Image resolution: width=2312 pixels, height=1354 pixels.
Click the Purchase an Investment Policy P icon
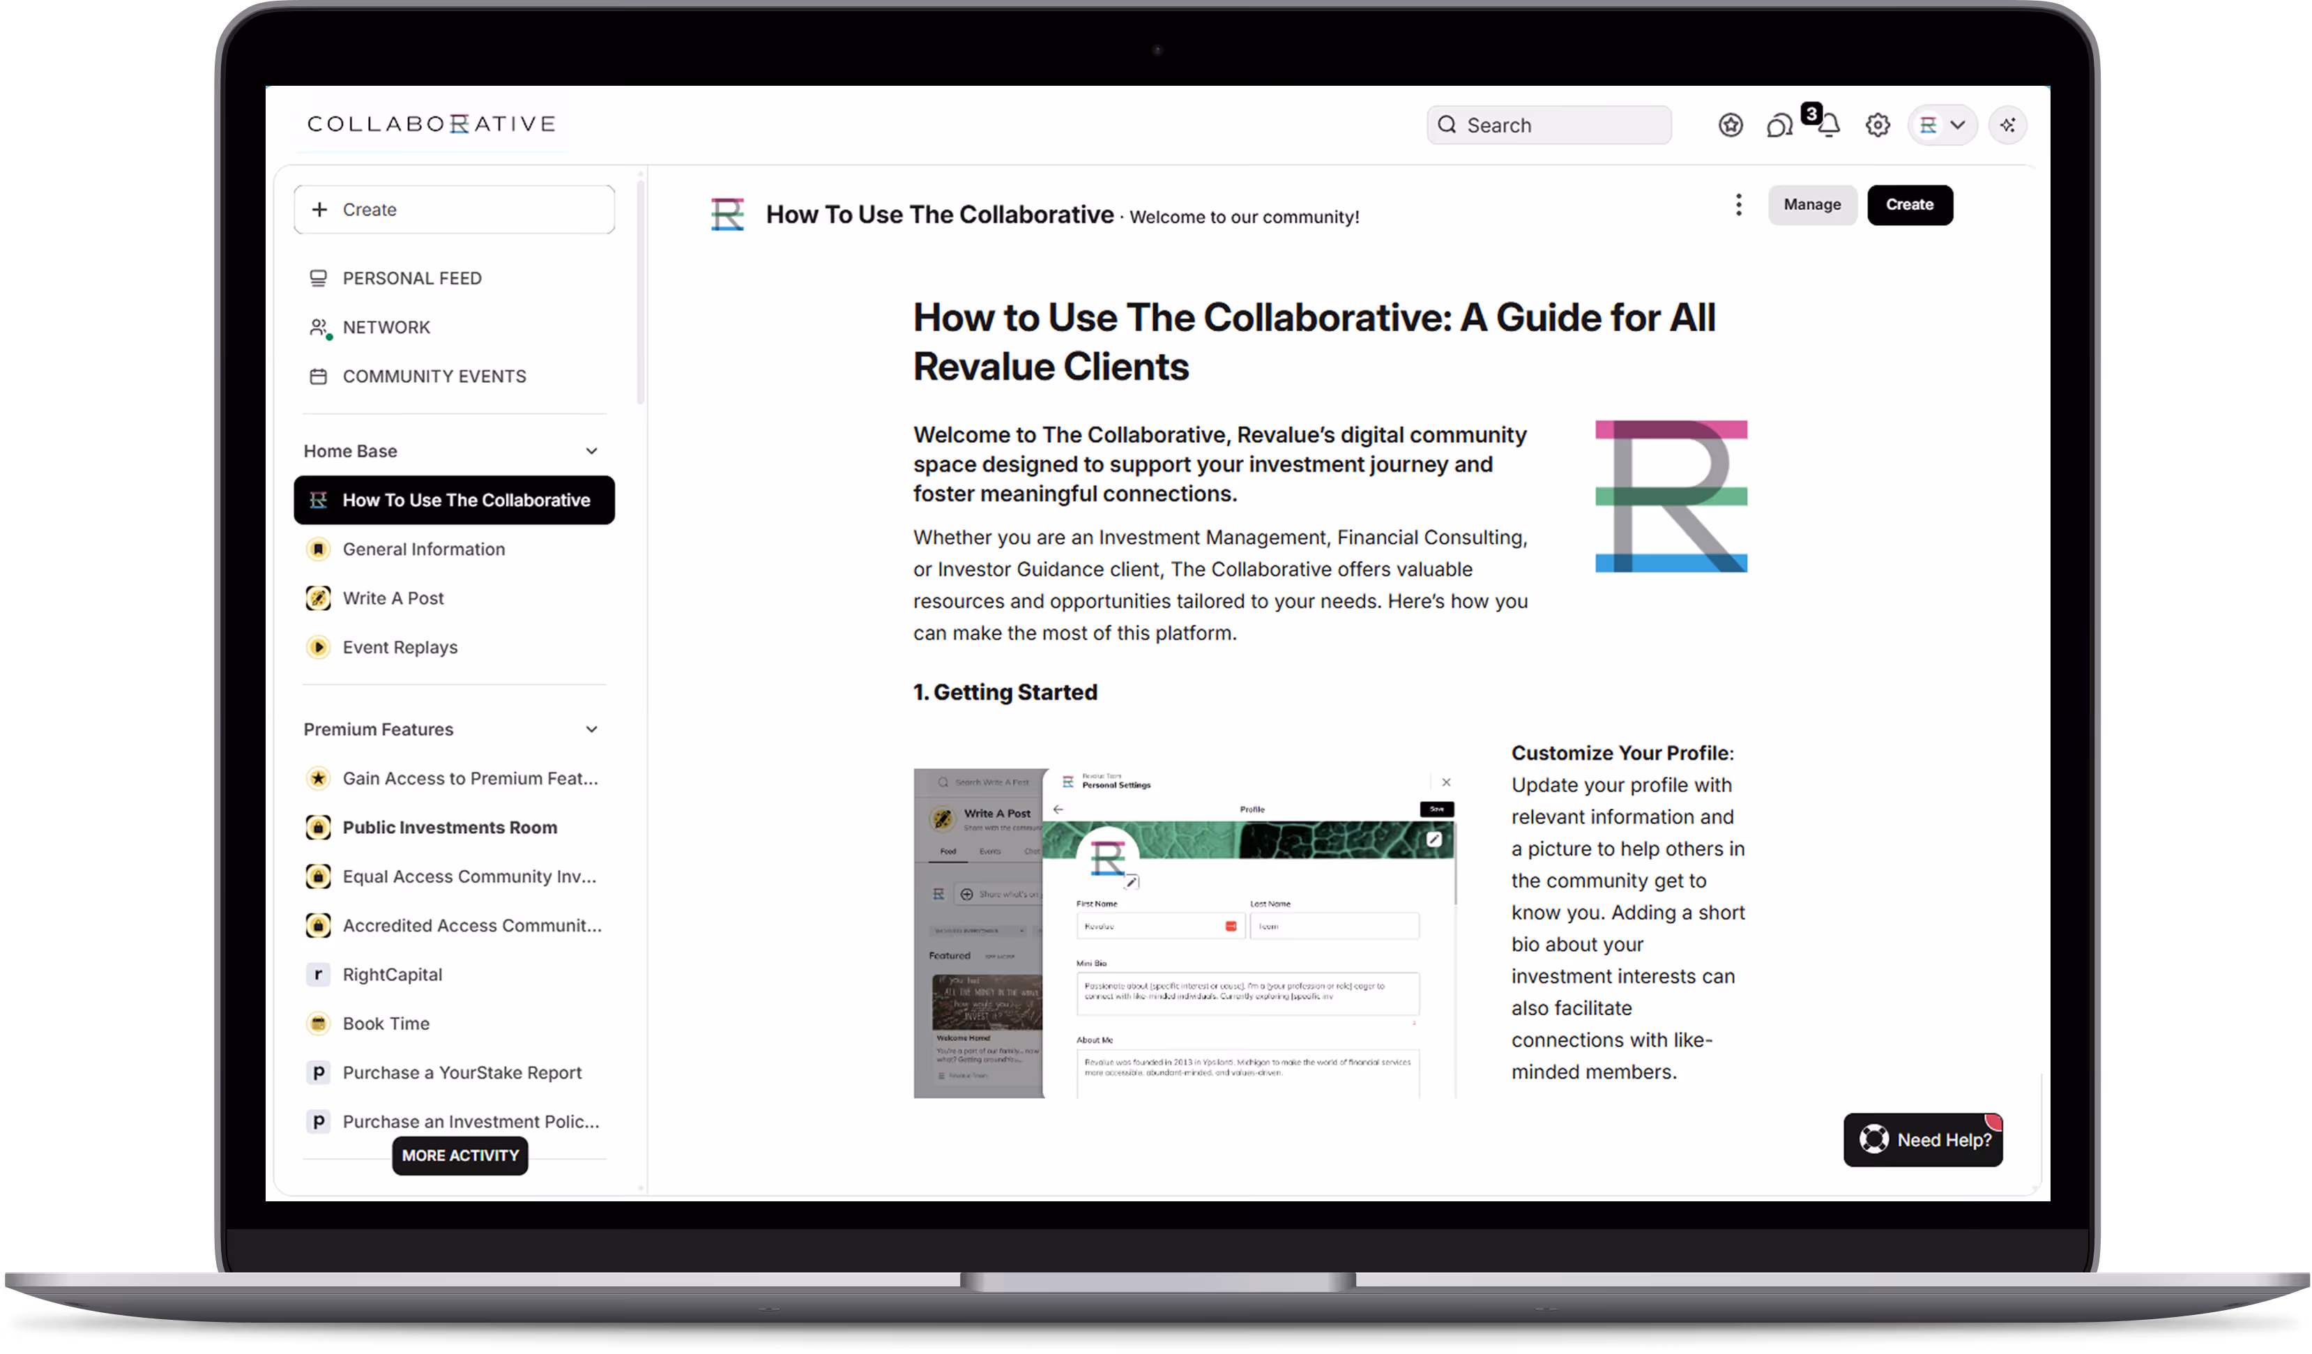pos(319,1122)
